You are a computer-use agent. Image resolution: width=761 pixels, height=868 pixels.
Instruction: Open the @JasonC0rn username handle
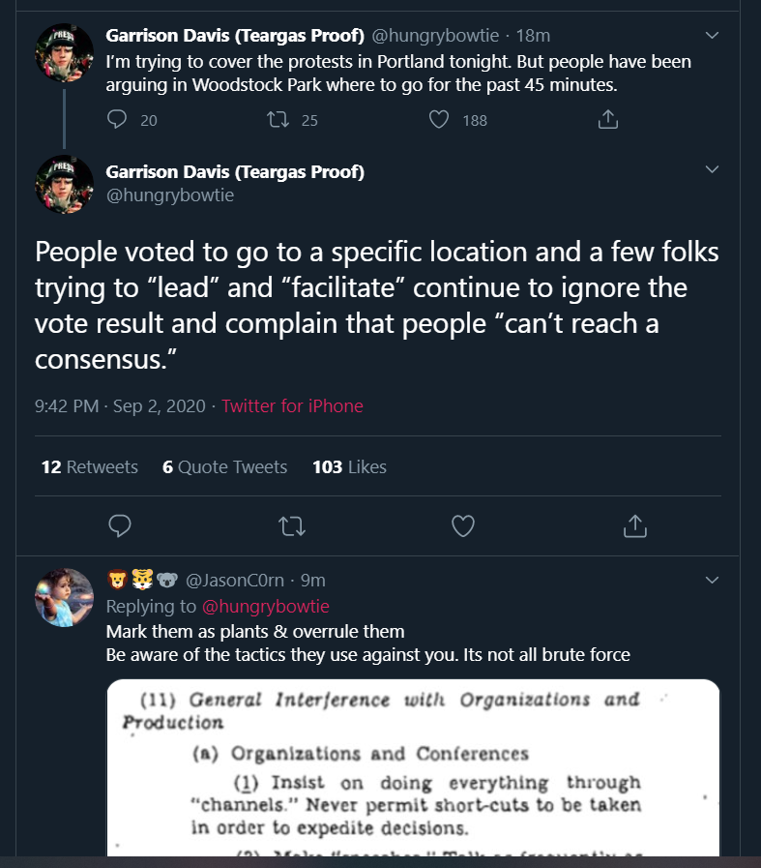click(235, 581)
